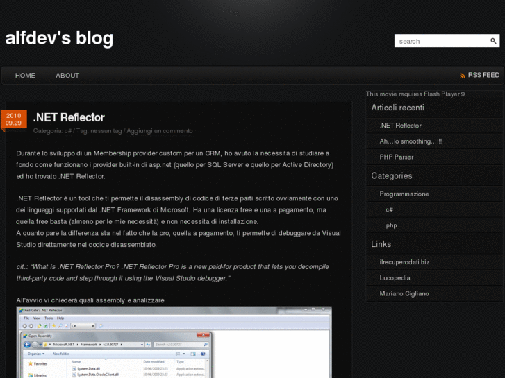Click the search magnifier icon
The height and width of the screenshot is (378, 505).
coord(493,41)
